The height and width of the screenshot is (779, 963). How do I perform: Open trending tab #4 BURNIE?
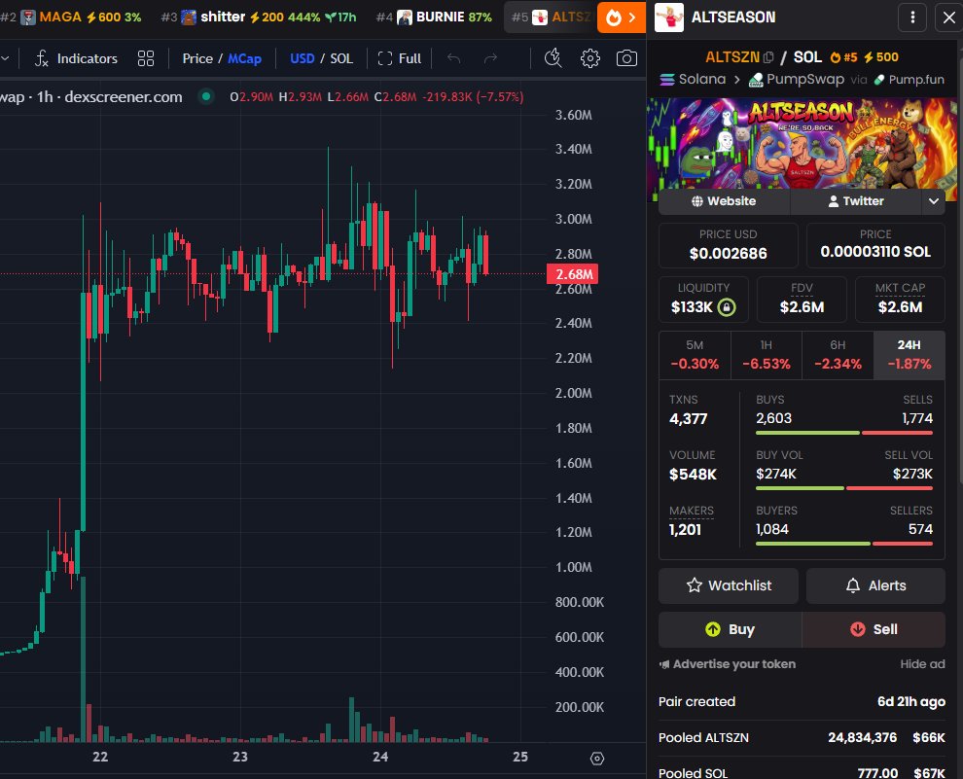coord(434,18)
